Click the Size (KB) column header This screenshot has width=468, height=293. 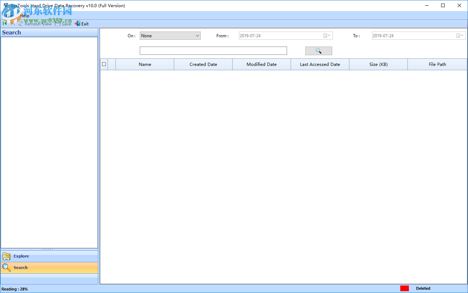378,64
